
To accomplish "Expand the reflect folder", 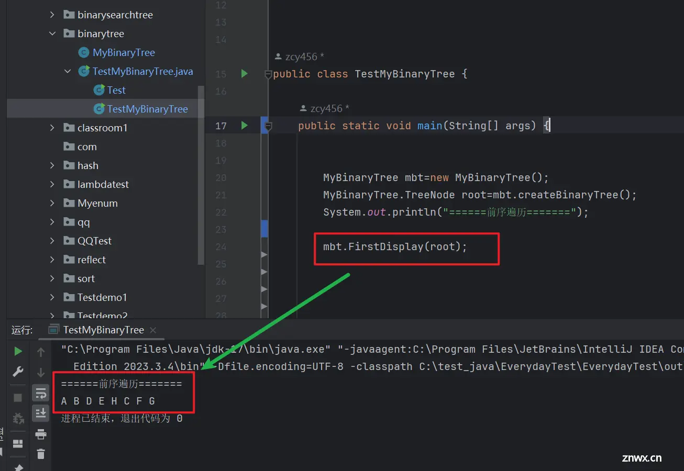I will point(52,260).
